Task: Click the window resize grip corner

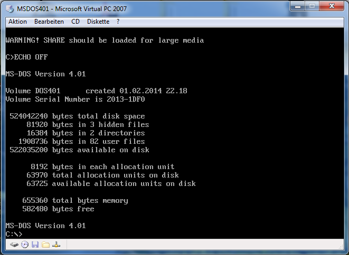Action: click(341, 247)
